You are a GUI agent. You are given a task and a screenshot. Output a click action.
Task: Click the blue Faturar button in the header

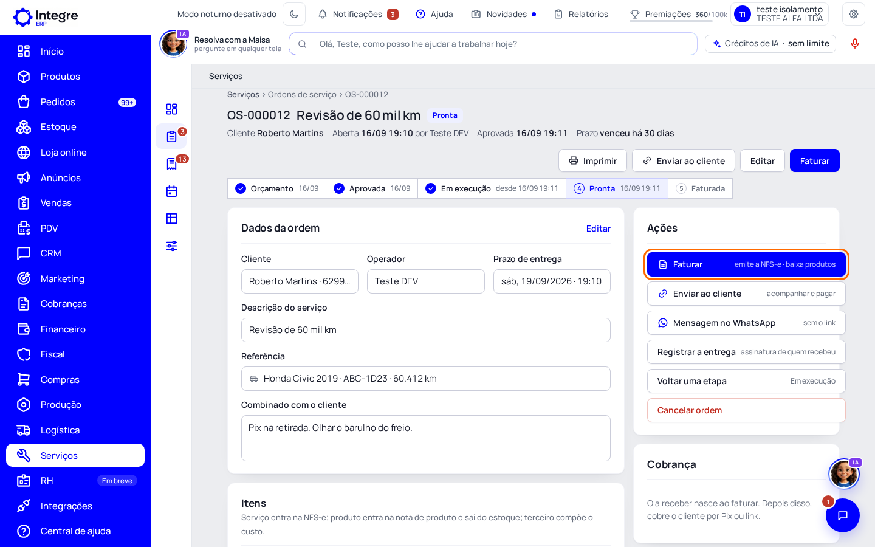[x=815, y=160]
